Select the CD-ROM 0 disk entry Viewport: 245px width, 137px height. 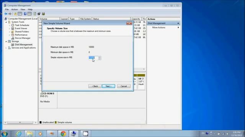pyautogui.click(x=48, y=99)
